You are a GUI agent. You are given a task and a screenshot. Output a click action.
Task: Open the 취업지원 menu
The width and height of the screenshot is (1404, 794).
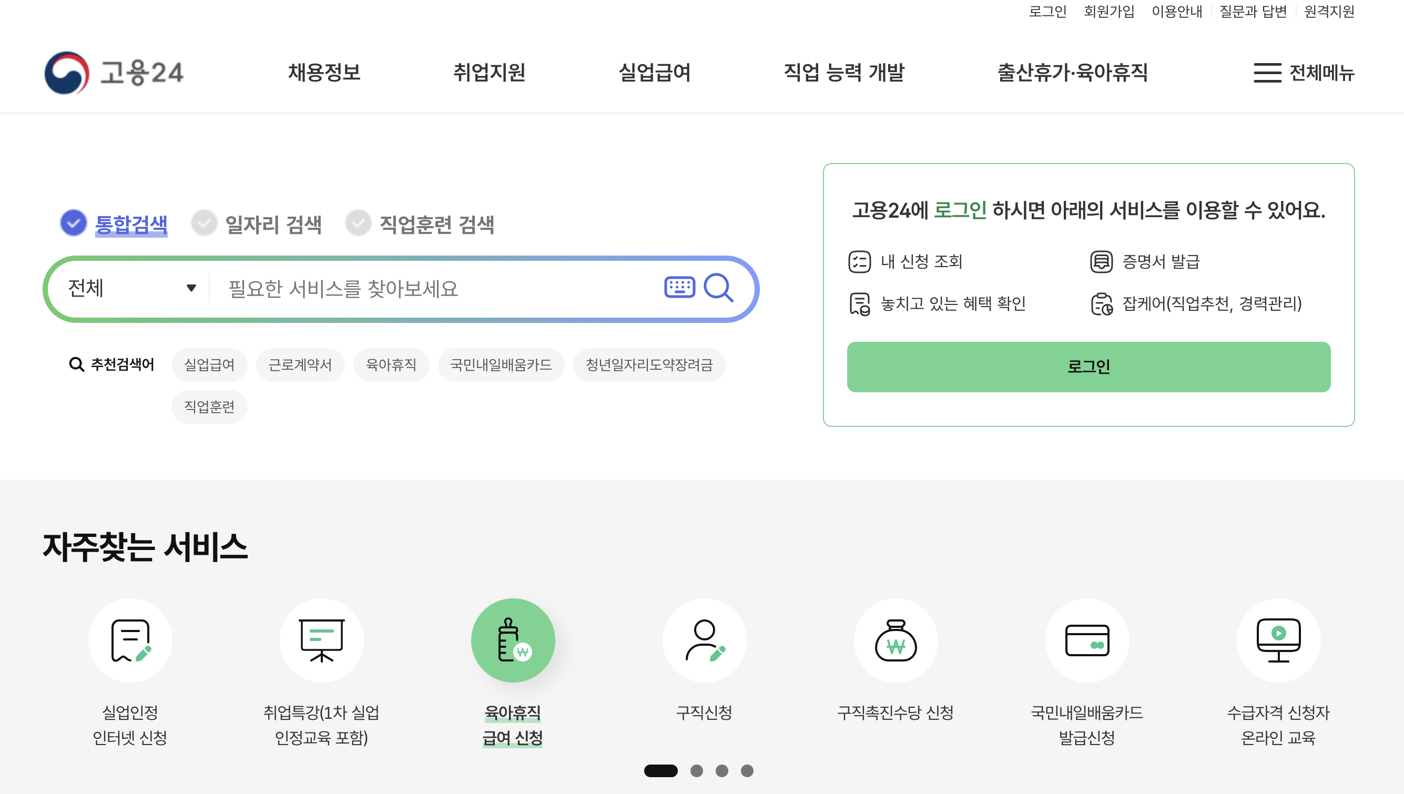(x=490, y=73)
